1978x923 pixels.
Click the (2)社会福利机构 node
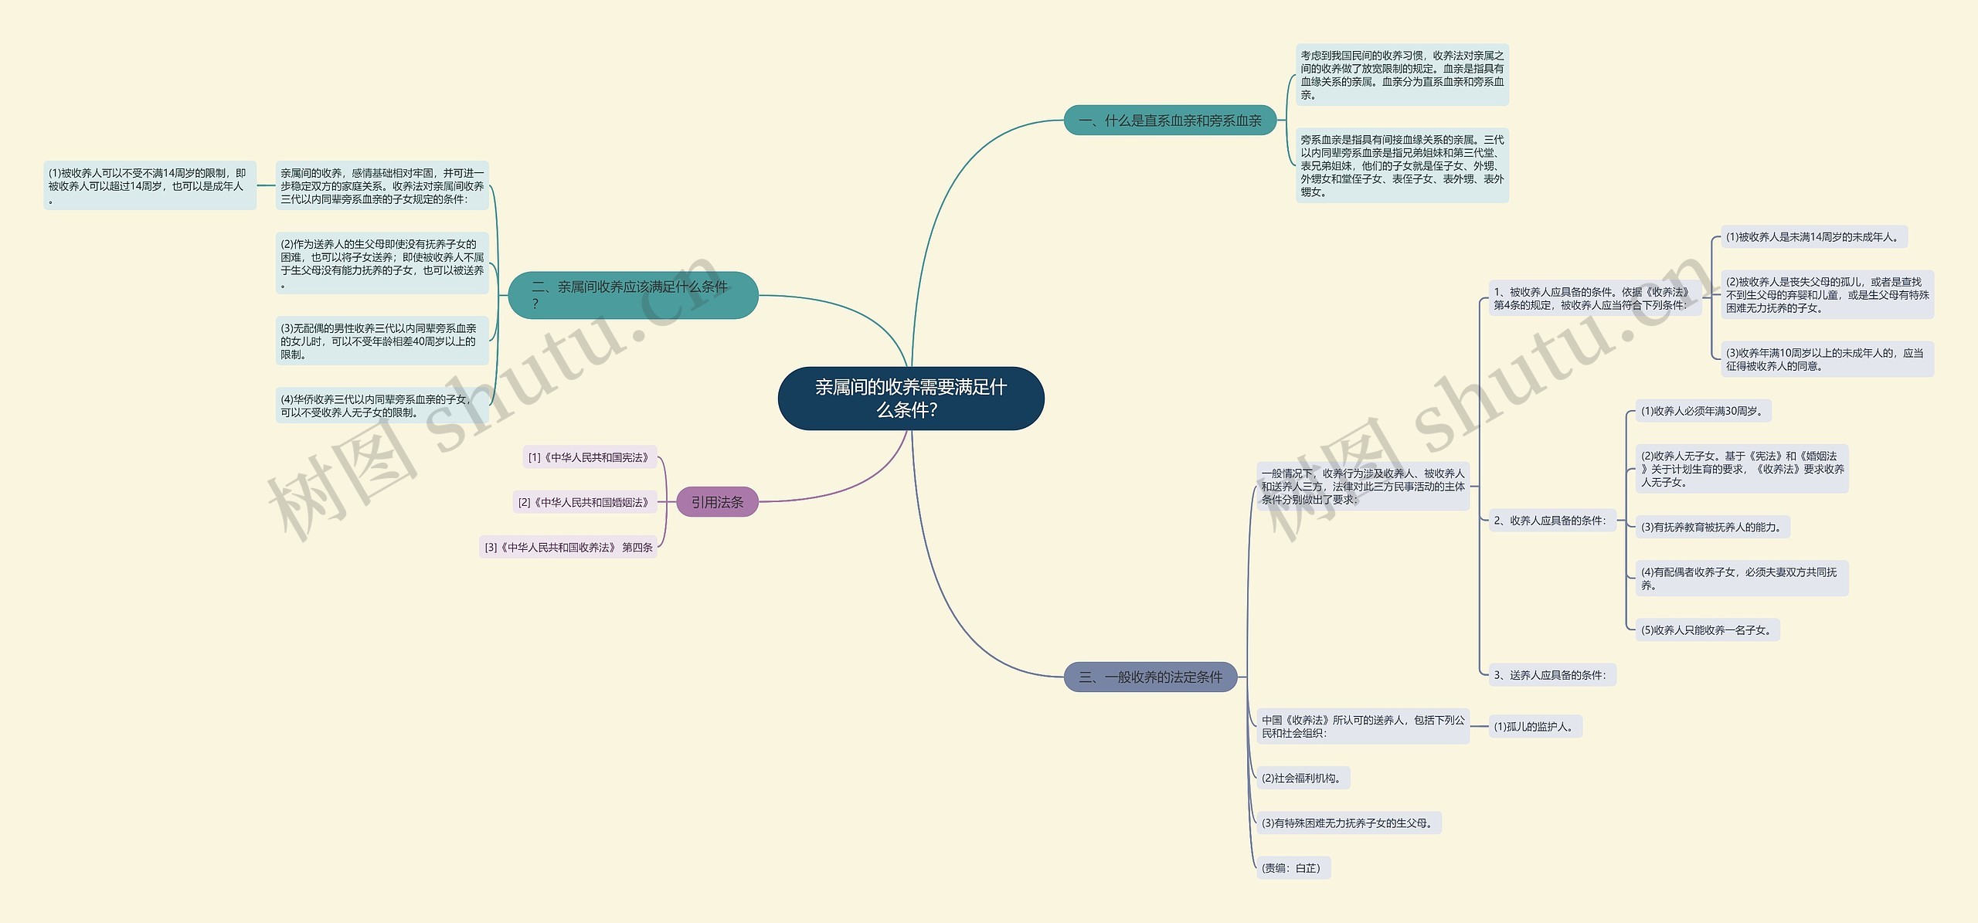[x=1303, y=779]
